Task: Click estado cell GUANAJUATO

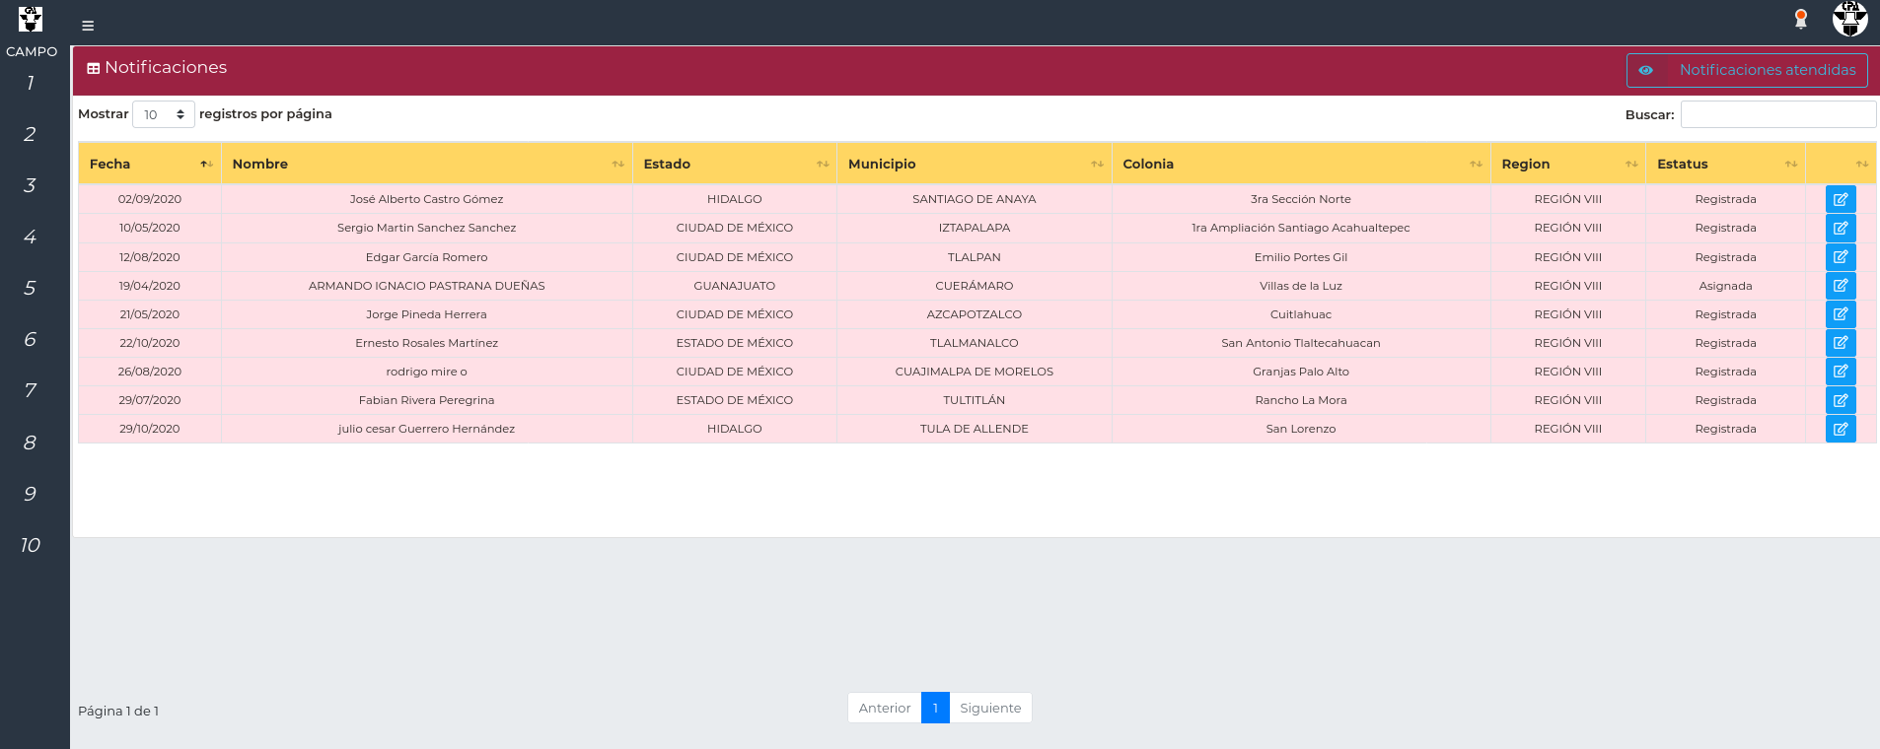Action: [735, 286]
